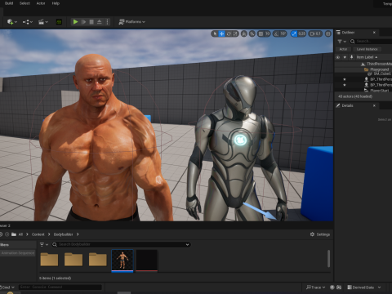Open surface snapping options icon
The image size is (392, 294).
[252, 33]
